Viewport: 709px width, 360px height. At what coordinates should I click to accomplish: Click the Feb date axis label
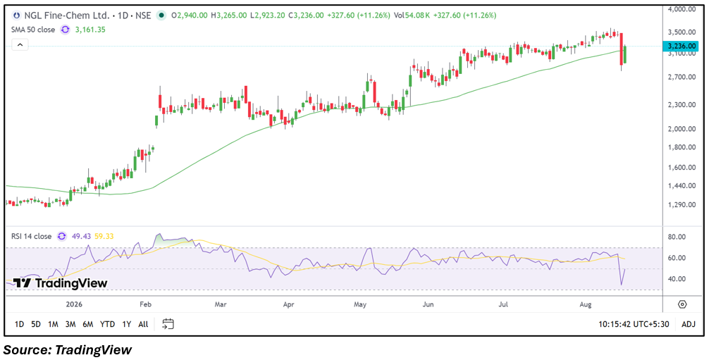(145, 304)
